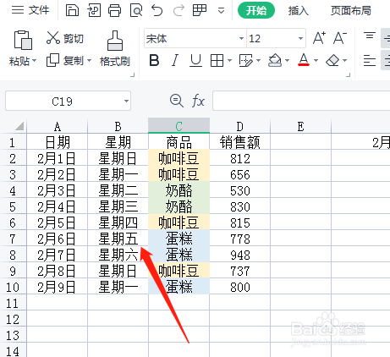Toggle Underline formatting
This screenshot has height=357, width=390.
(x=195, y=60)
